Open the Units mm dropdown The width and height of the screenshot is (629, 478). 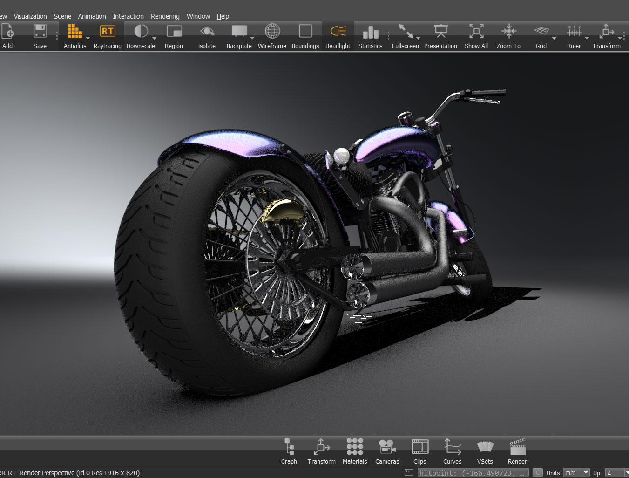click(x=576, y=472)
